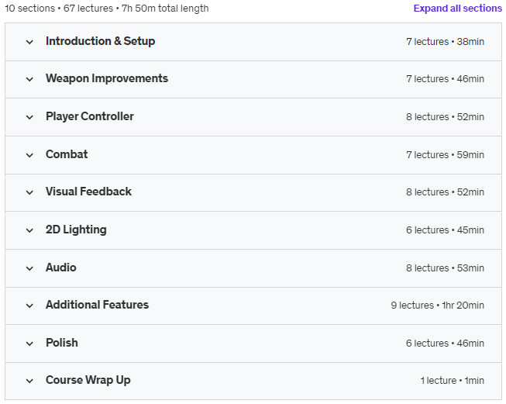Click '7 lectures • 46min' text
This screenshot has height=404, width=506.
pyautogui.click(x=445, y=79)
